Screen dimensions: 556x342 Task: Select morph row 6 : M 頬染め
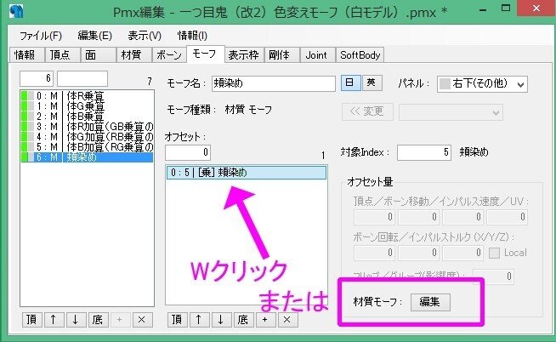[x=87, y=157]
